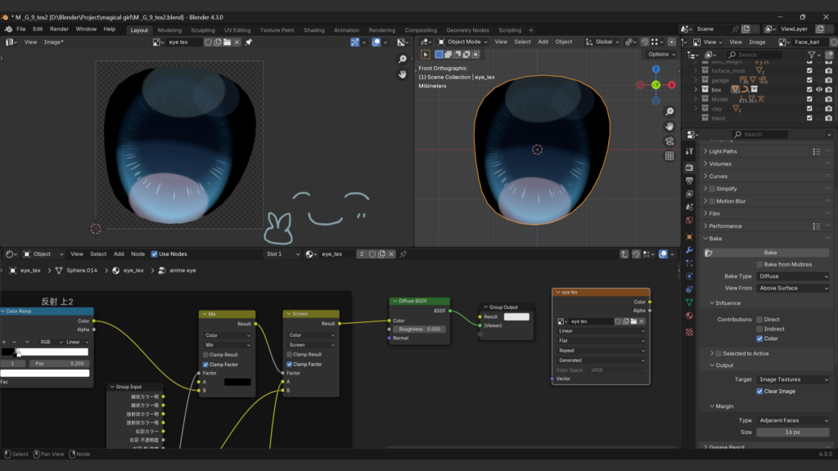Open the Object Mode dropdown in viewport

[462, 42]
